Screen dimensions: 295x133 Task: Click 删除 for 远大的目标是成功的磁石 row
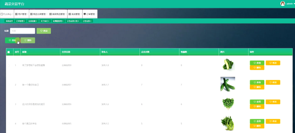[257, 107]
